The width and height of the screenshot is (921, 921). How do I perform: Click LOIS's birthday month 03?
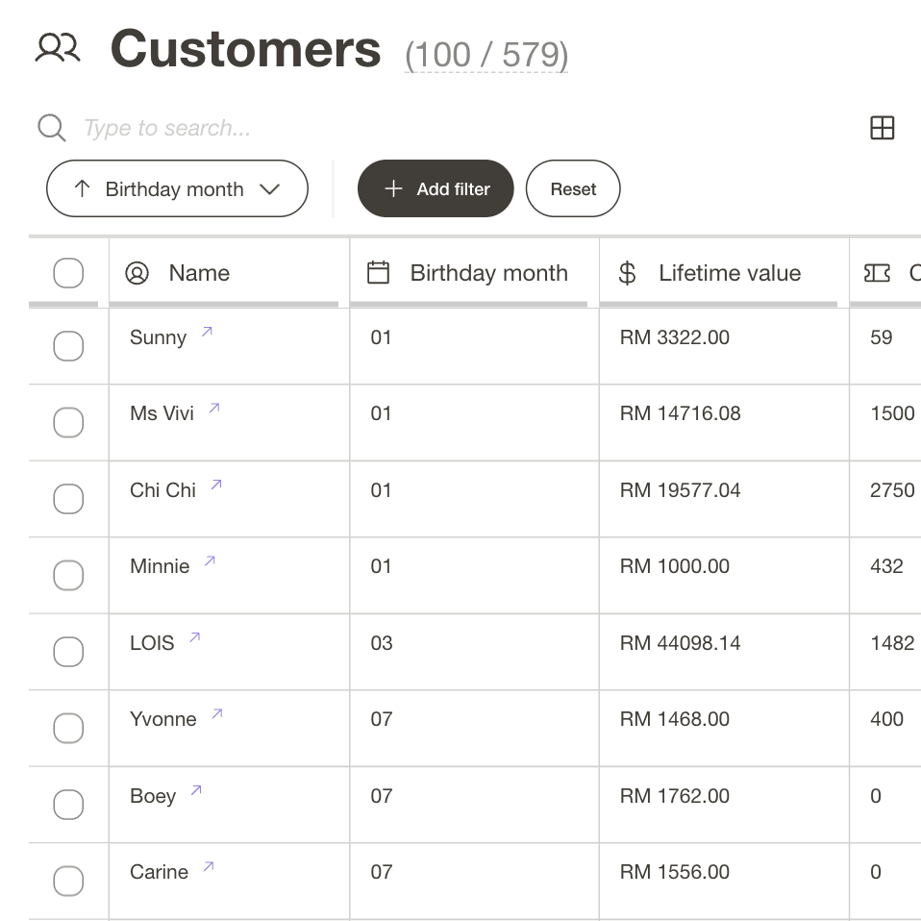382,643
